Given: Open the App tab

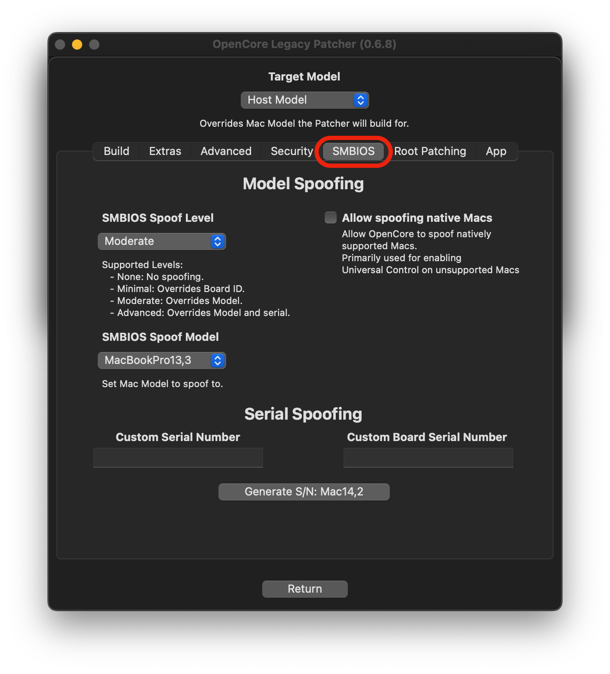Looking at the screenshot, I should [496, 152].
